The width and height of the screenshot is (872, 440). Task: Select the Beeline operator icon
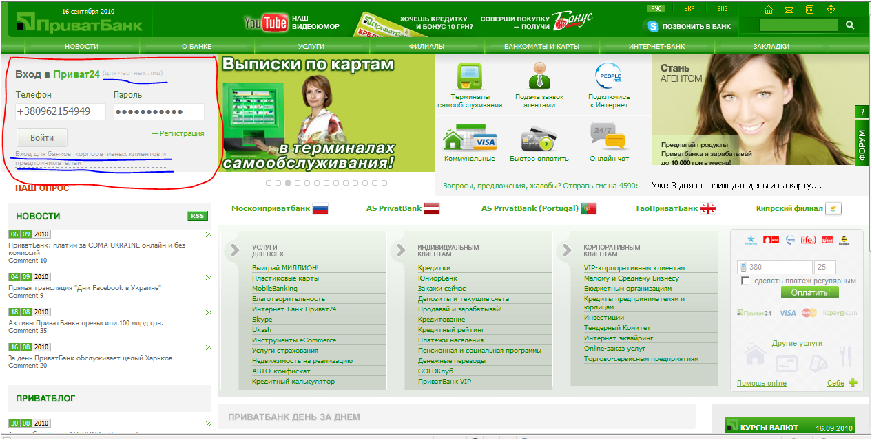[x=844, y=241]
